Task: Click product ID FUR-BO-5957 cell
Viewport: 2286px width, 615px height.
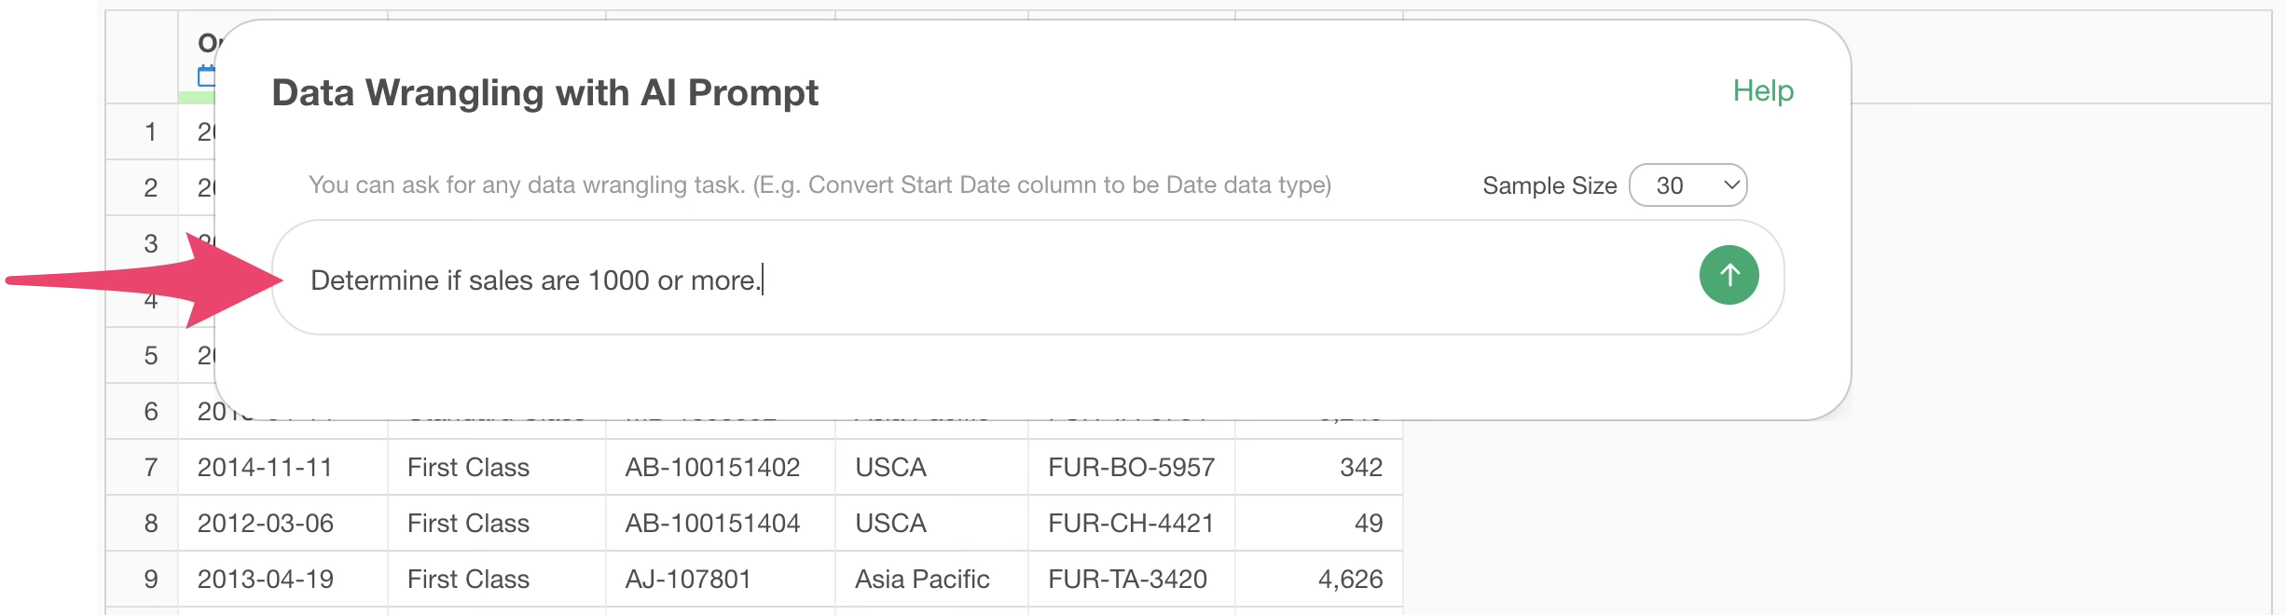Action: (x=1131, y=468)
